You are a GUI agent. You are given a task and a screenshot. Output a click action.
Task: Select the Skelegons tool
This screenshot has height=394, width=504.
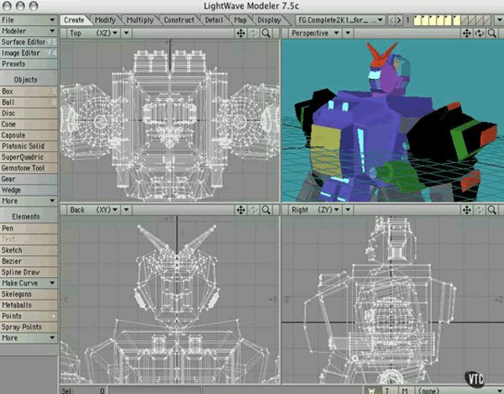pyautogui.click(x=29, y=294)
